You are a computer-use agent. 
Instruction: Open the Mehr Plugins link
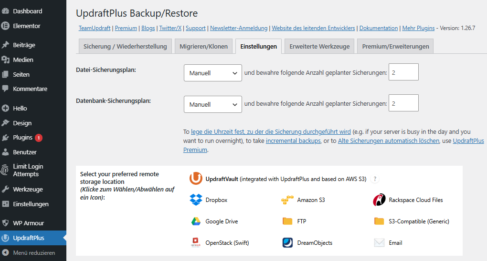pos(418,28)
